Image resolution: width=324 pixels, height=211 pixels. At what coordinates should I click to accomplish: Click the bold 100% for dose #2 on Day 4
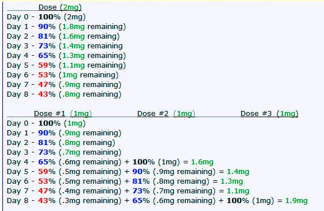tap(144, 162)
